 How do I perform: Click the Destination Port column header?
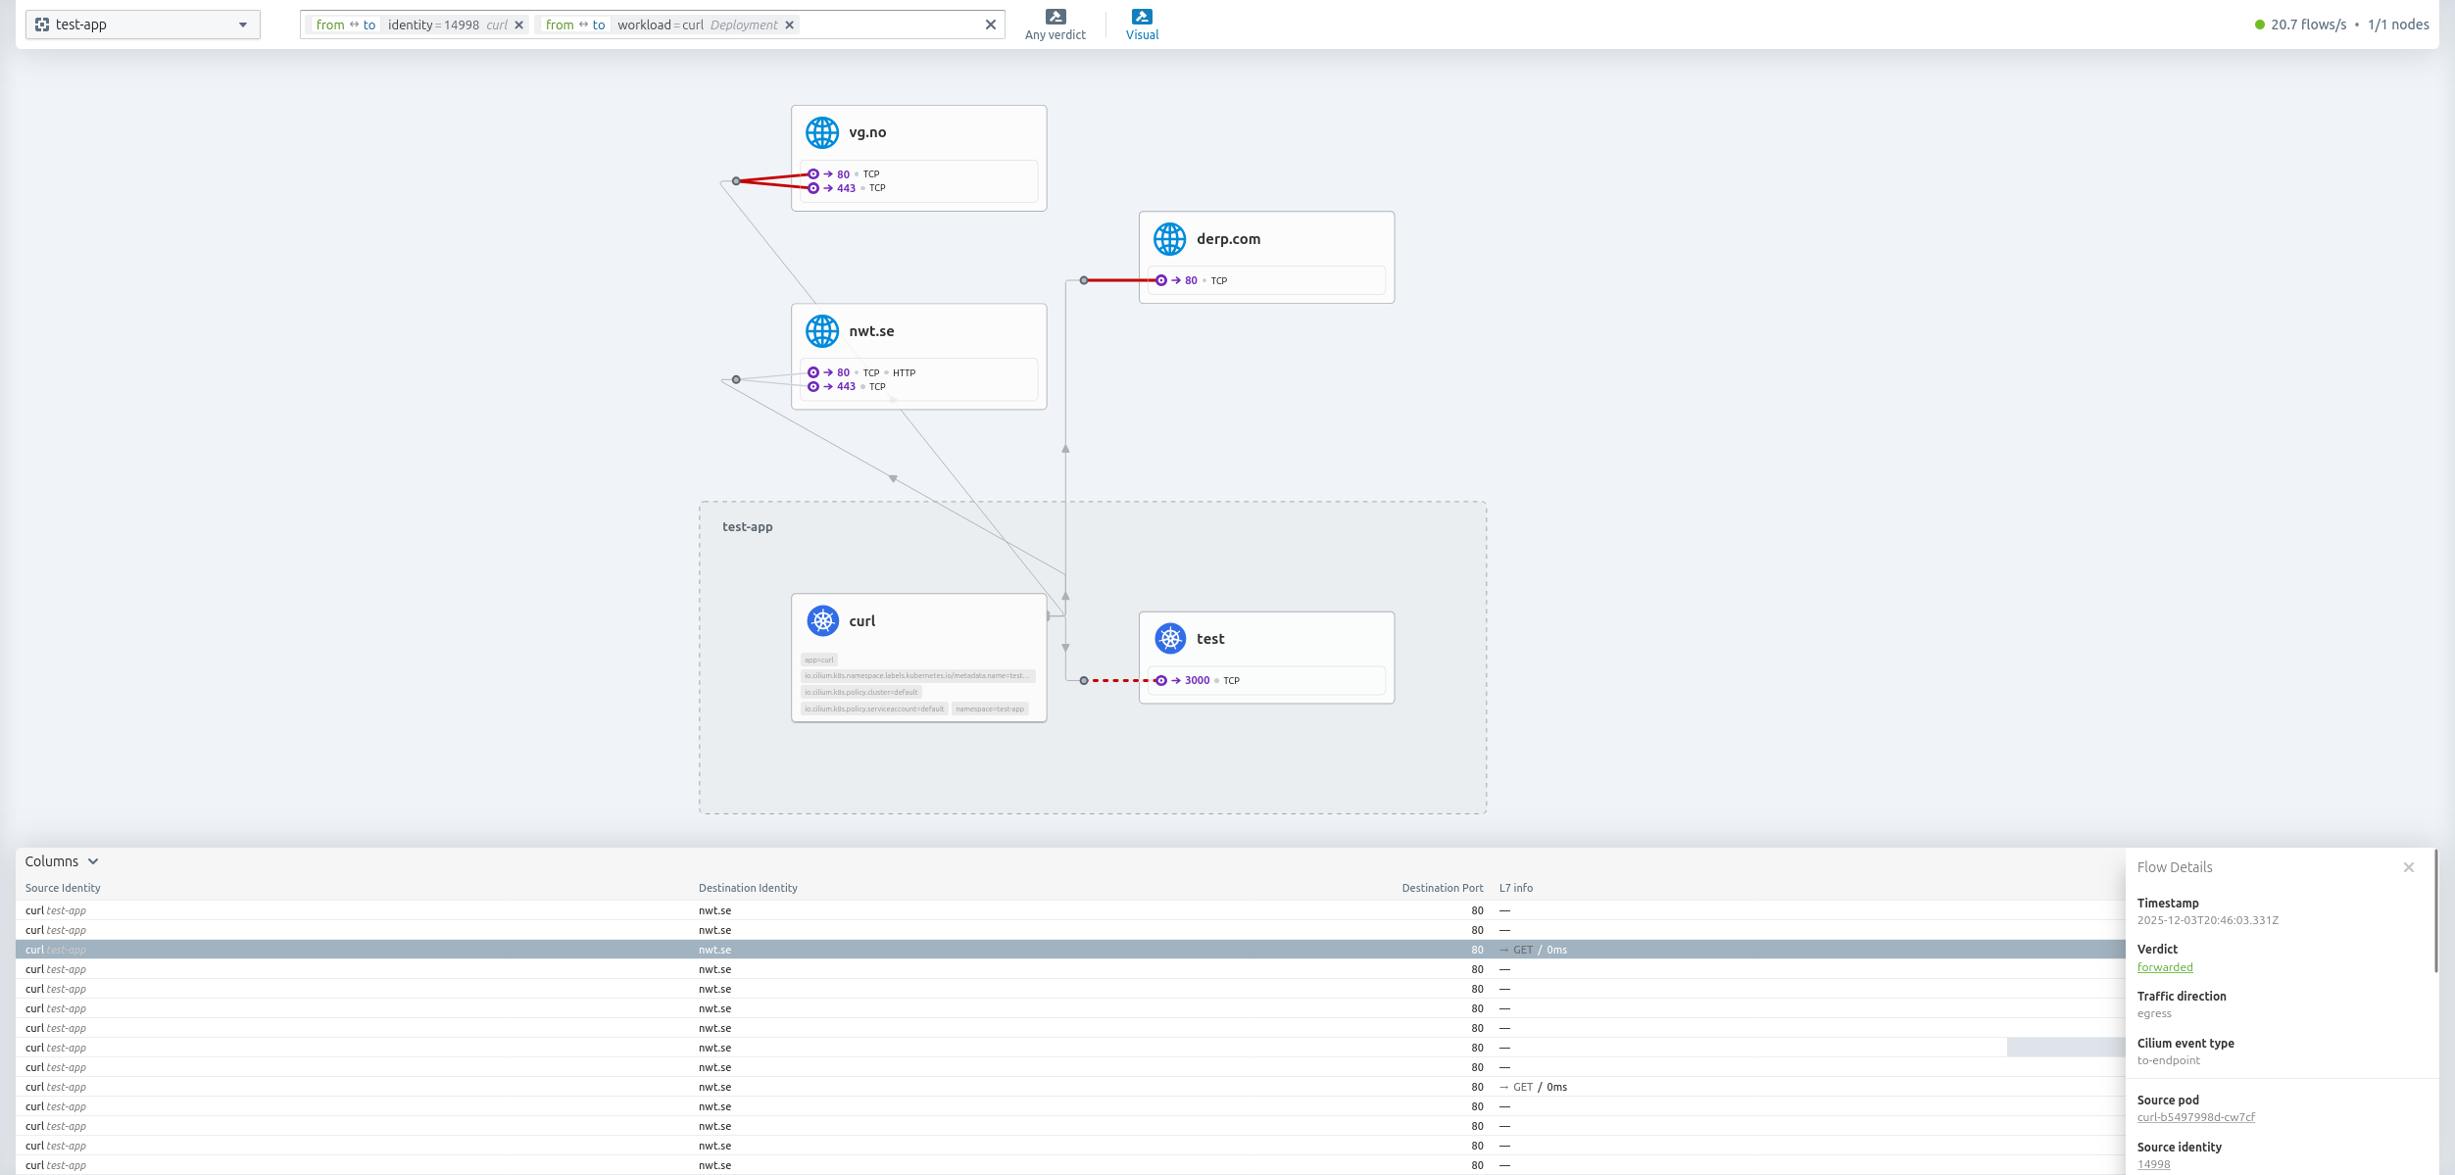pyautogui.click(x=1441, y=888)
